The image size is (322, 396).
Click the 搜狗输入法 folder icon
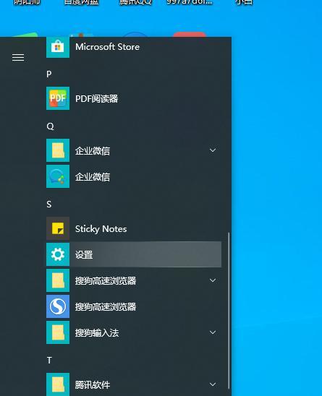click(58, 332)
